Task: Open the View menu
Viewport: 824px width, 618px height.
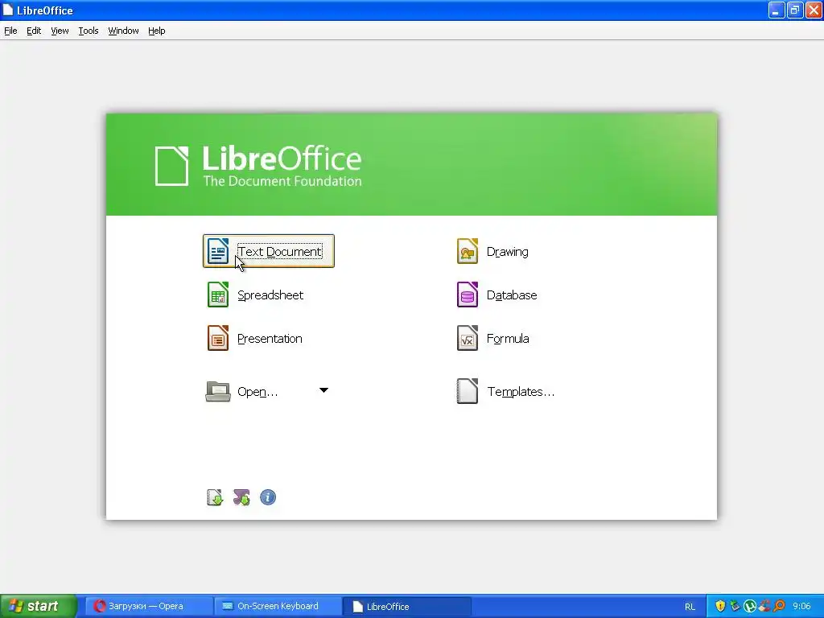Action: (x=60, y=31)
